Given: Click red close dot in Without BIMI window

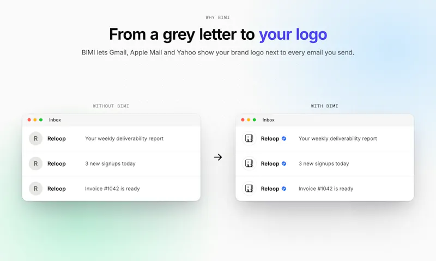Looking at the screenshot, I should pyautogui.click(x=29, y=120).
